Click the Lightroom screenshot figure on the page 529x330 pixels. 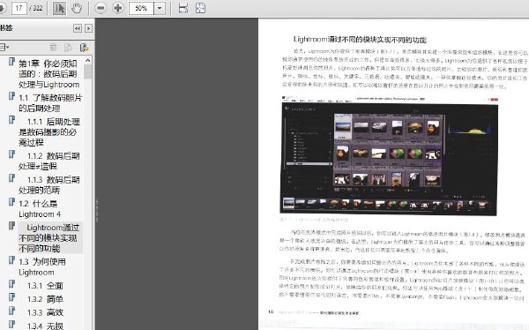389,156
